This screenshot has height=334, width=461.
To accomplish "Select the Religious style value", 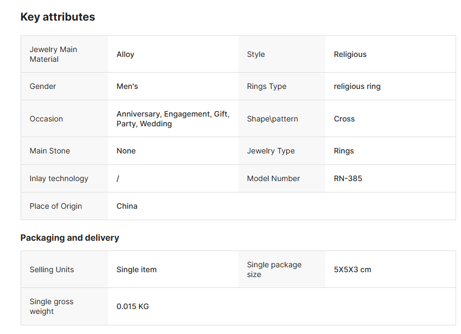I will pyautogui.click(x=350, y=54).
